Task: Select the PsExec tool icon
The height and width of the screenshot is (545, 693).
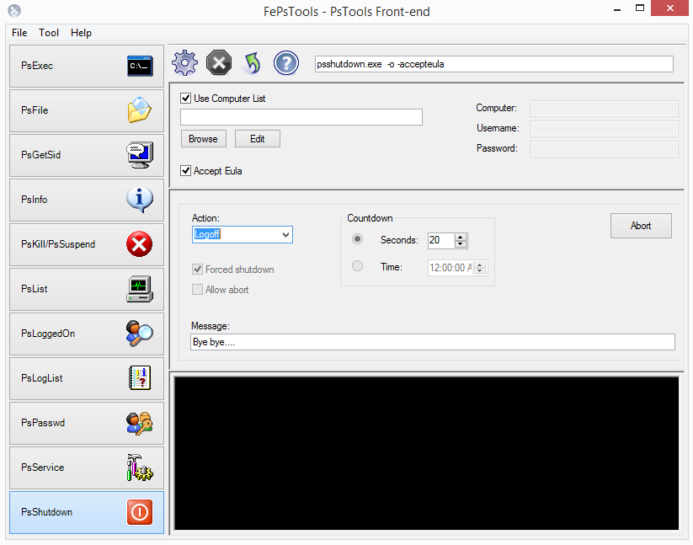Action: [x=140, y=66]
